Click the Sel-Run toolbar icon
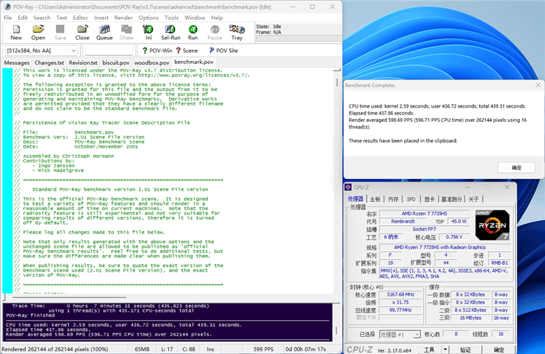 (x=170, y=31)
